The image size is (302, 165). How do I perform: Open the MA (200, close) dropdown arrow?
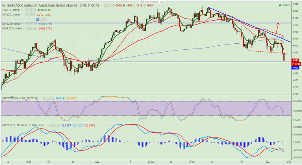point(23,24)
